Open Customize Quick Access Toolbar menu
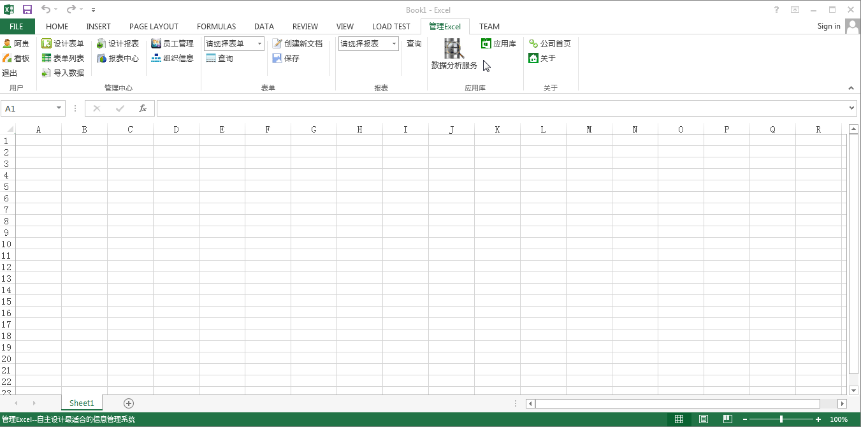This screenshot has width=861, height=427. 94,10
